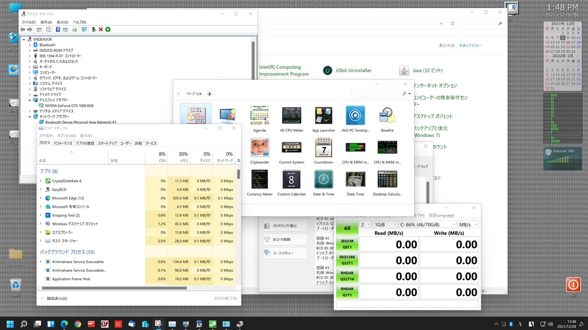This screenshot has width=588, height=330.
Task: Click EasyBCD BCD の展開 button
Action: coord(285,239)
